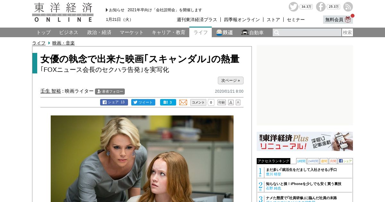Switch ranking to 24時間 tab
This screenshot has width=385, height=202.
coord(313,161)
